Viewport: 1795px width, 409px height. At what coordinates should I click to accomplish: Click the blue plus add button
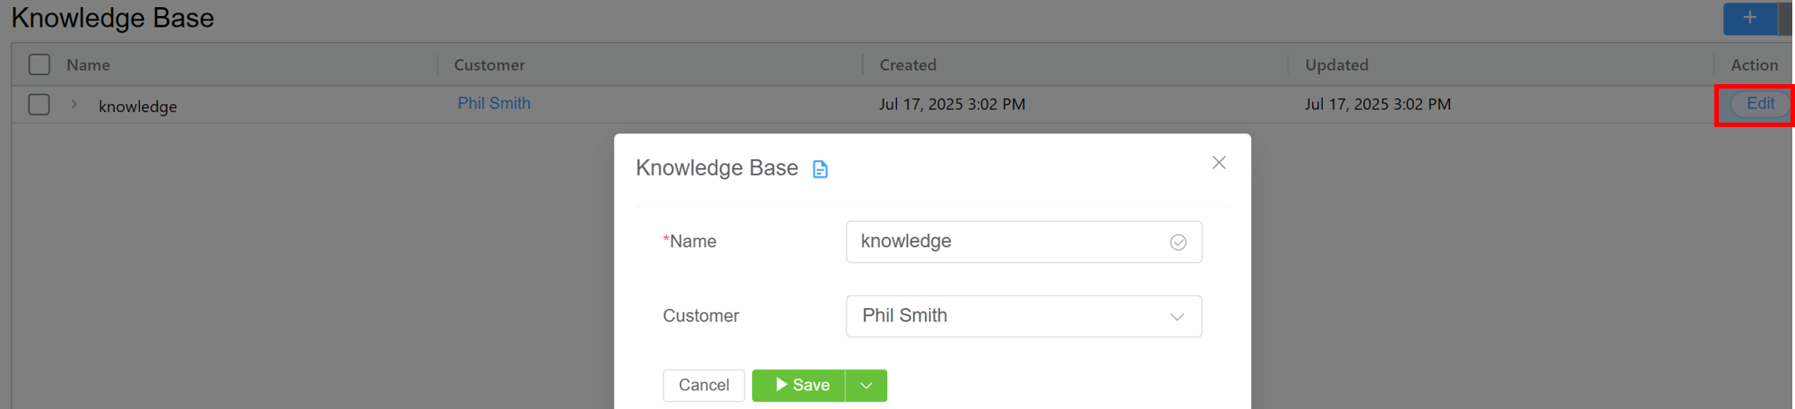pos(1748,18)
